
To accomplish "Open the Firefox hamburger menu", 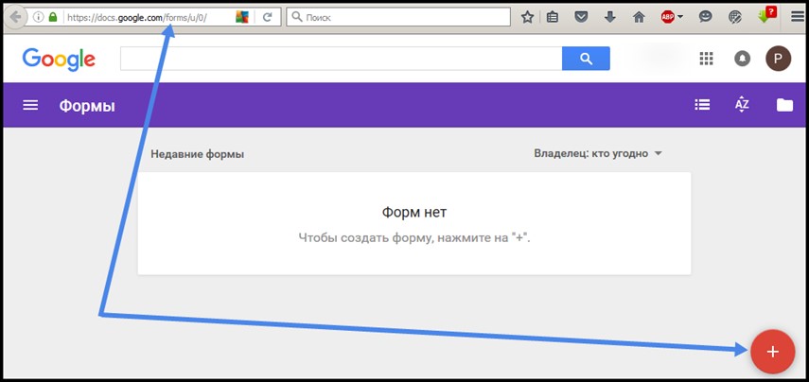I will click(798, 17).
